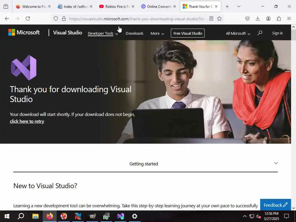View site security padlock info
The width and height of the screenshot is (296, 222).
click(64, 18)
